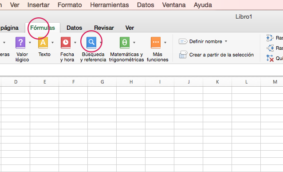
Task: Expand the Texto dropdown arrow
Action: (52, 43)
